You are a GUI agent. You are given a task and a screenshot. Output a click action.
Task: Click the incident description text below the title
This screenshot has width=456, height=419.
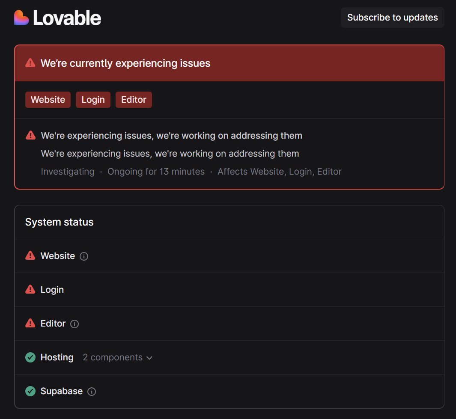pyautogui.click(x=170, y=154)
